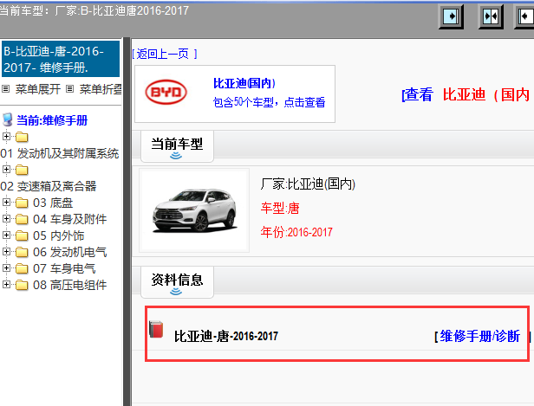Click the 查看 比亚迪(国内 link
The height and width of the screenshot is (406, 534).
tap(467, 94)
